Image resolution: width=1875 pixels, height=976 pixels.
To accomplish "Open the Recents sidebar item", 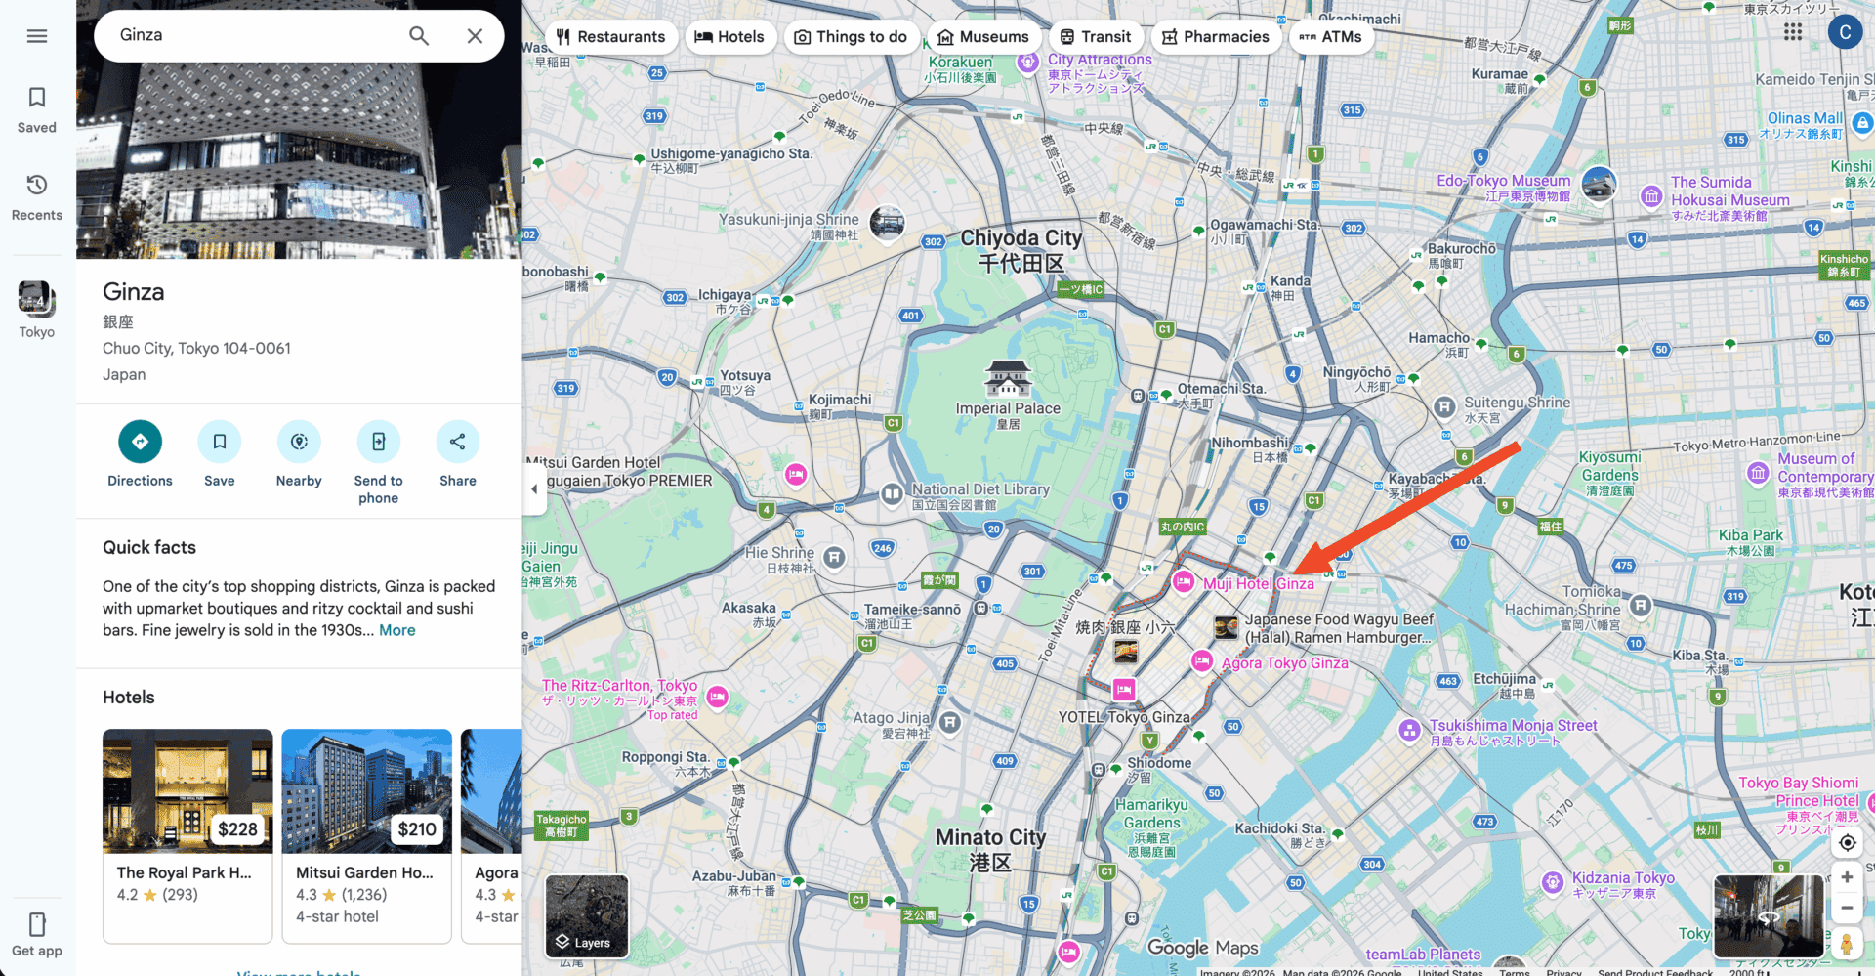I will pyautogui.click(x=37, y=196).
